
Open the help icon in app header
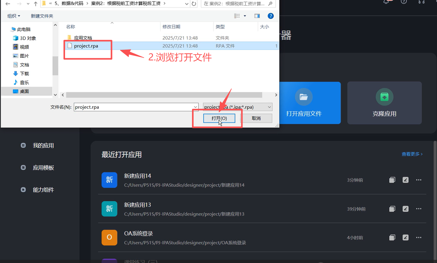point(404,1)
